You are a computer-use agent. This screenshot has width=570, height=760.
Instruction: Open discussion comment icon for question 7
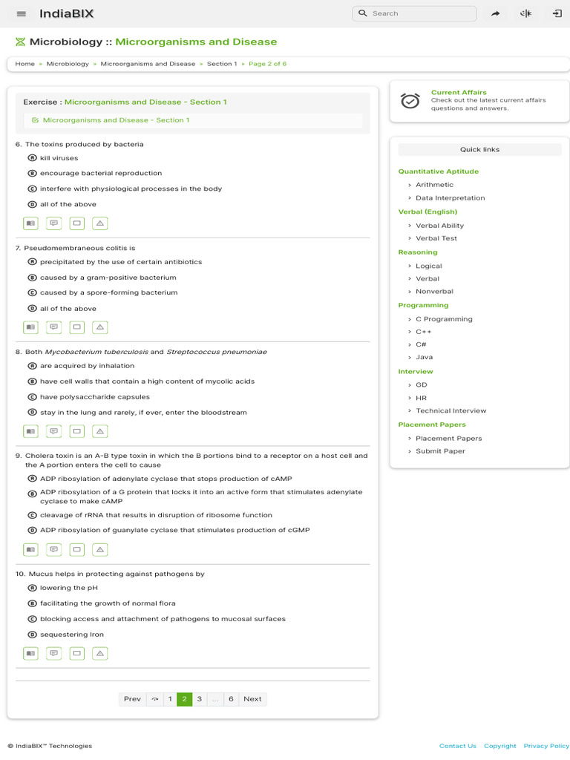click(x=53, y=327)
